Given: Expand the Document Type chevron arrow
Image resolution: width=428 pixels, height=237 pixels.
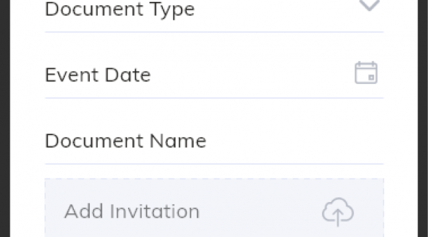Looking at the screenshot, I should tap(369, 5).
